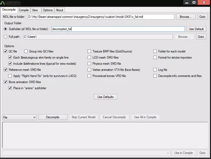Switch to the Compile tab

[x=24, y=10]
